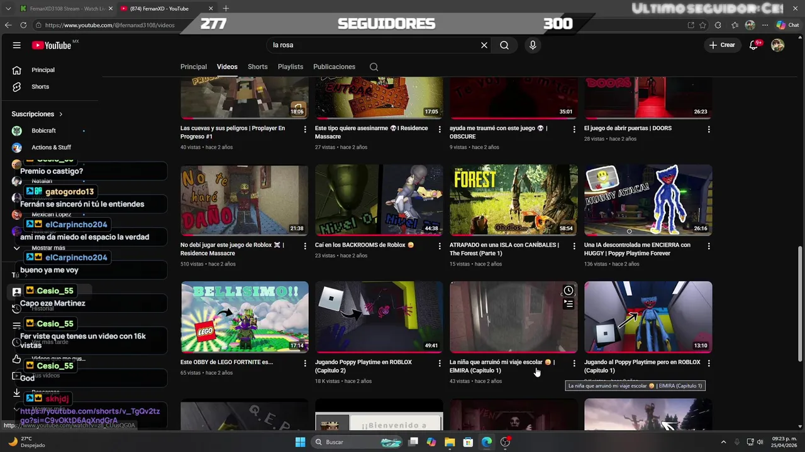The width and height of the screenshot is (805, 452).
Task: Go back with browser back arrow
Action: (8, 25)
